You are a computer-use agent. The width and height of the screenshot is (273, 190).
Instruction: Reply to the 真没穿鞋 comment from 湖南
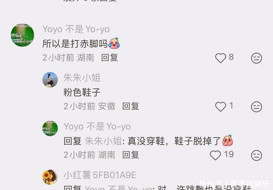coord(131,155)
